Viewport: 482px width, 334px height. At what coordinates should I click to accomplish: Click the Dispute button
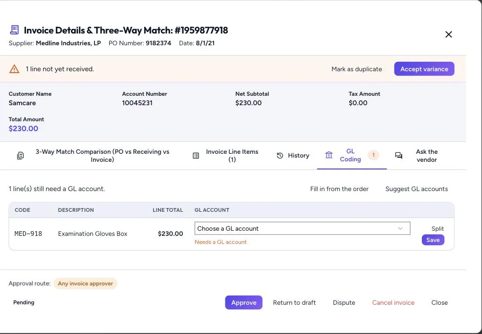(x=344, y=302)
